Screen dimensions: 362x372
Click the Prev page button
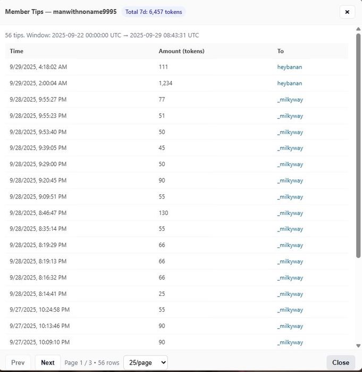(18, 362)
